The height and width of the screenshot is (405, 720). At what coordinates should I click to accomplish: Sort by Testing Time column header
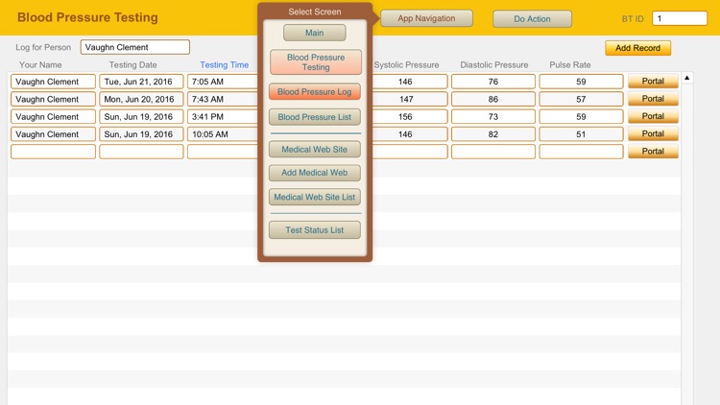pos(224,64)
